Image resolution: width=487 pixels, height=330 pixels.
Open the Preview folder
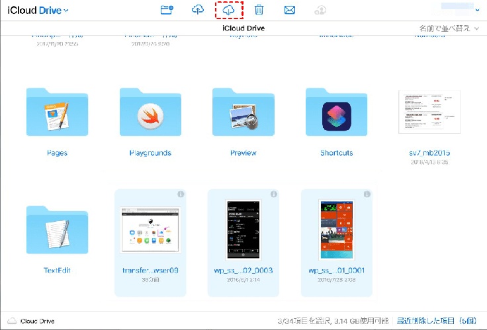[243, 112]
